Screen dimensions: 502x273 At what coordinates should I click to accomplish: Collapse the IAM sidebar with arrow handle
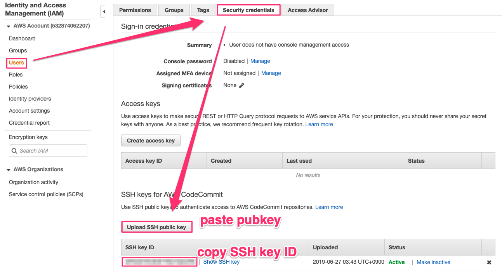click(x=104, y=12)
